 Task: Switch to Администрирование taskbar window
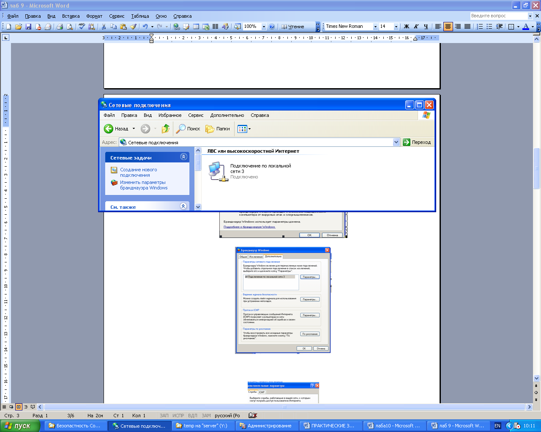266,426
